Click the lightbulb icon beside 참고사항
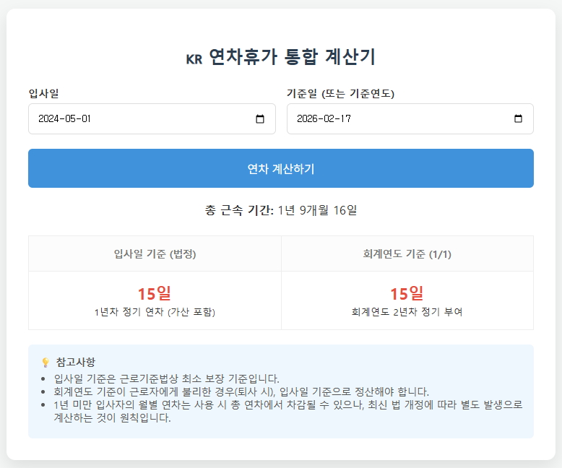 pyautogui.click(x=45, y=362)
